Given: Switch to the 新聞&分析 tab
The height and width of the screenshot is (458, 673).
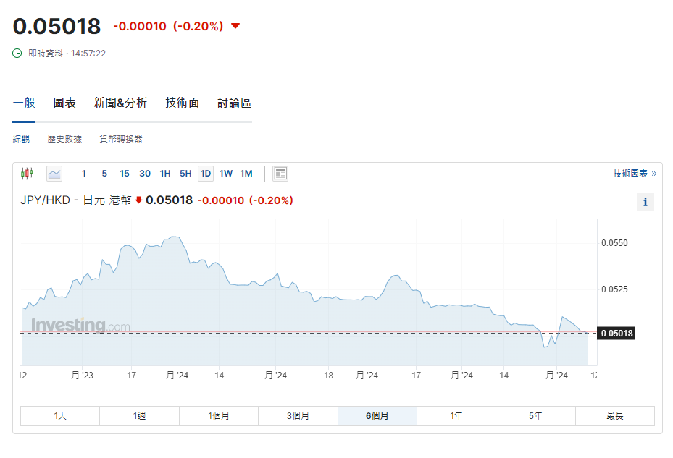Looking at the screenshot, I should coord(120,103).
